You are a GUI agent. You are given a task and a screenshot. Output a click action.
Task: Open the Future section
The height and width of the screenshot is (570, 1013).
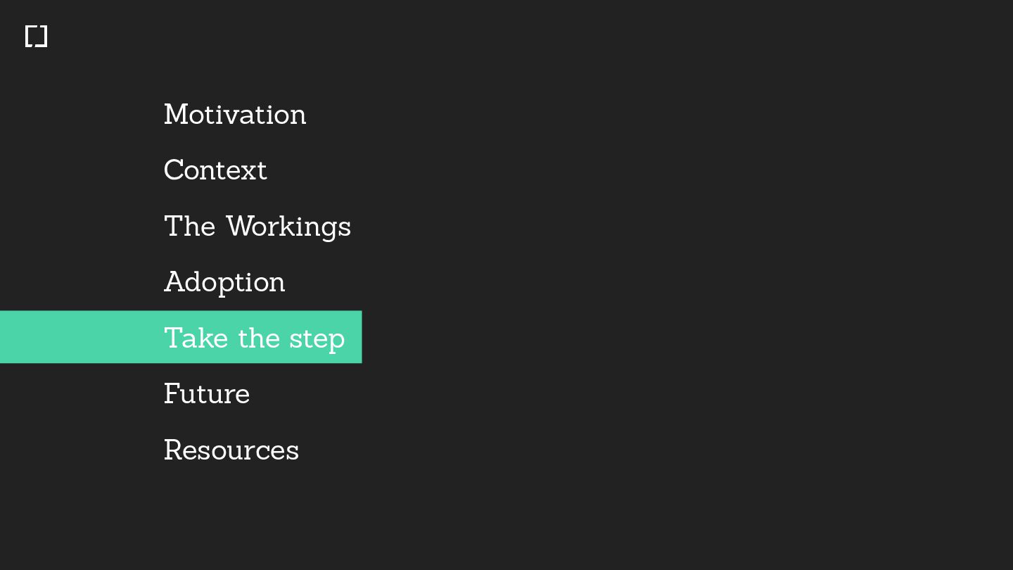207,394
